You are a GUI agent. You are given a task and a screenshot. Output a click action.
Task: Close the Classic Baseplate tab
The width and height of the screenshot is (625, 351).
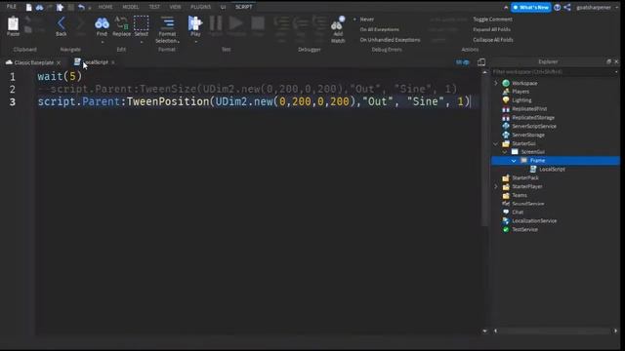coord(59,62)
